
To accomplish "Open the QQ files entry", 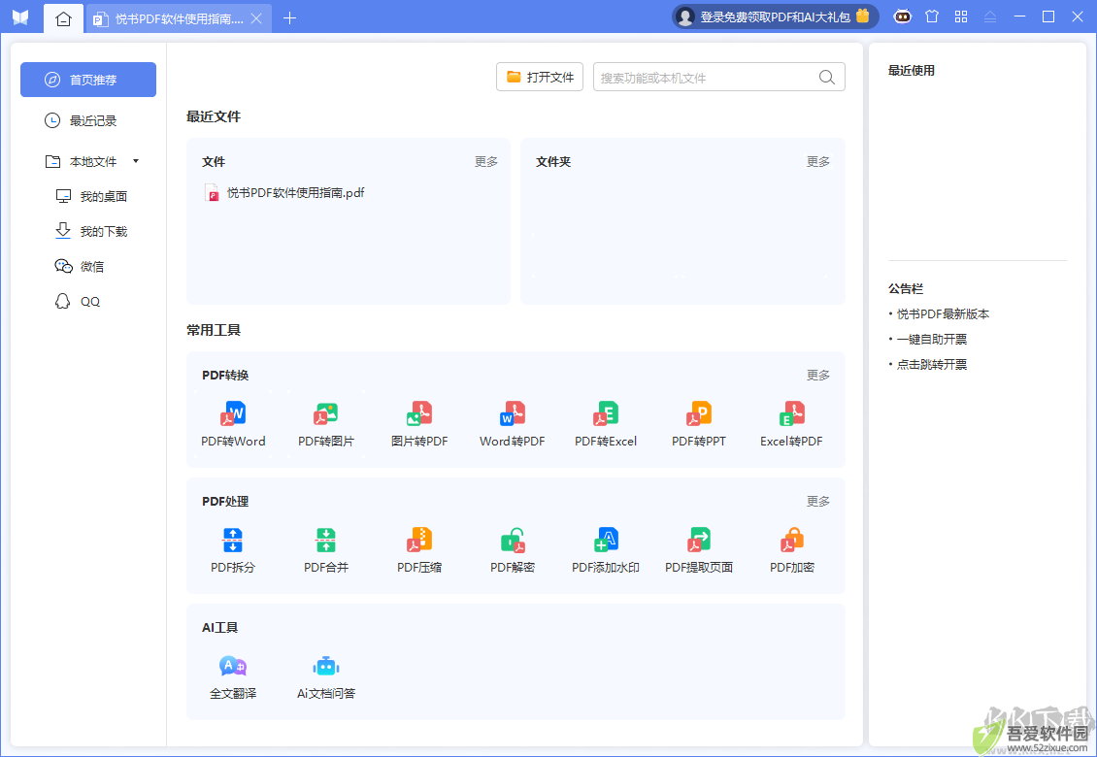I will [77, 302].
